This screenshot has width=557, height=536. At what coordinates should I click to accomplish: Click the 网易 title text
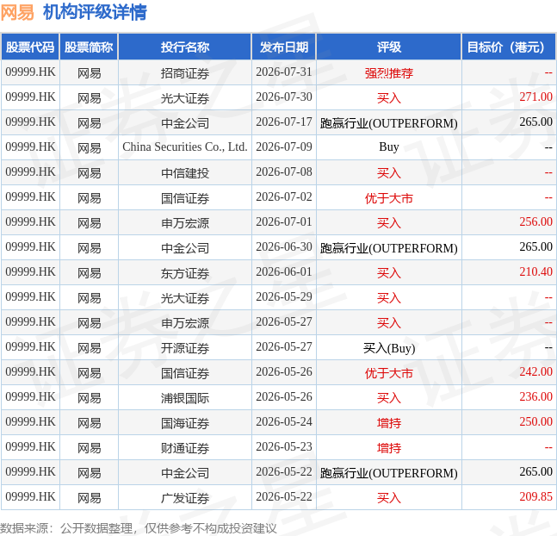click(x=17, y=12)
